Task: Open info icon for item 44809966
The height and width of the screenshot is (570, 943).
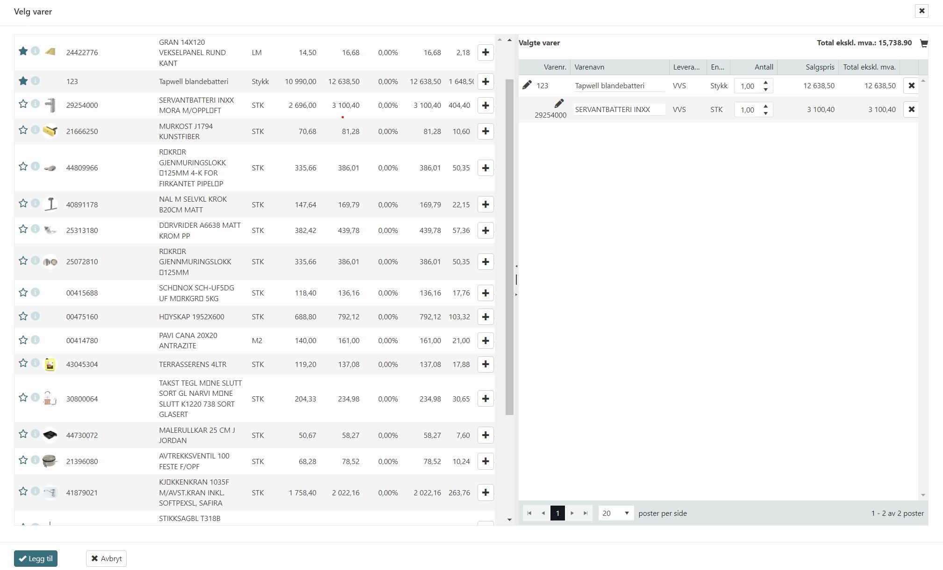Action: [x=35, y=166]
